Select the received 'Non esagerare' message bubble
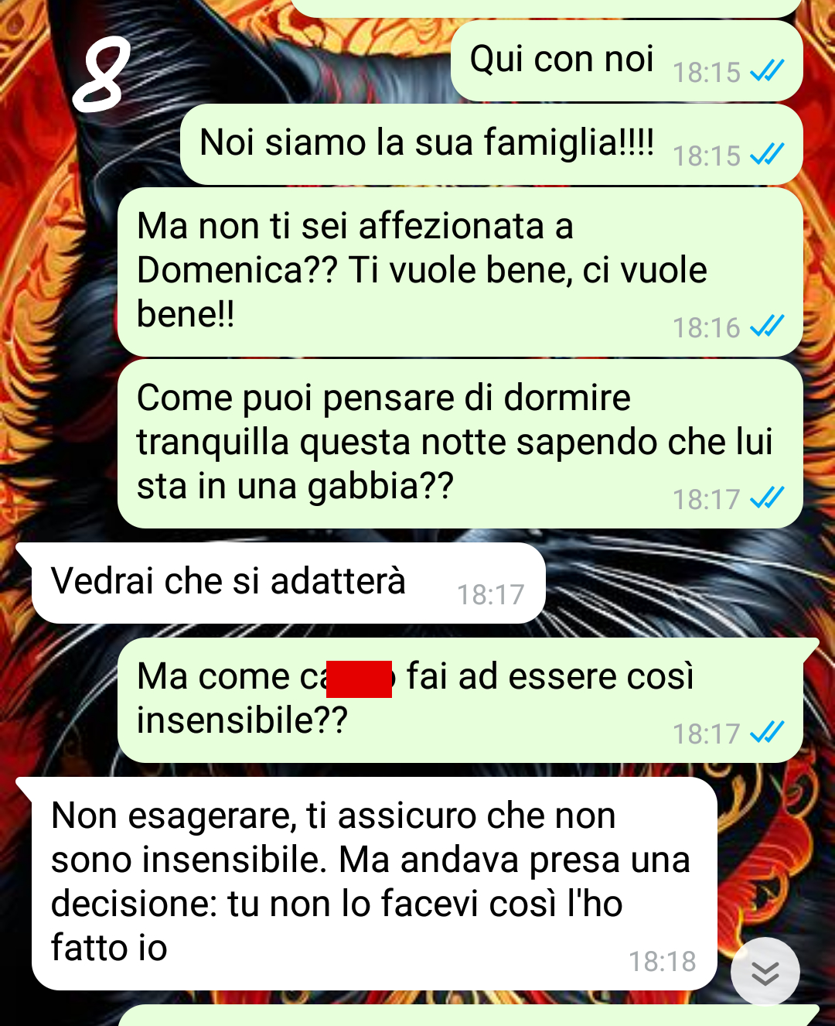Image resolution: width=835 pixels, height=1026 pixels. pos(374,884)
